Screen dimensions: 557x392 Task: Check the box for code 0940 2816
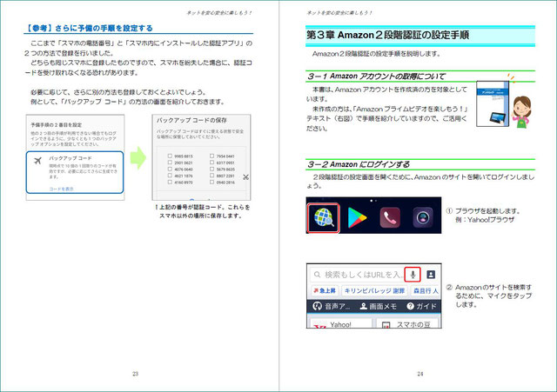[211, 182]
